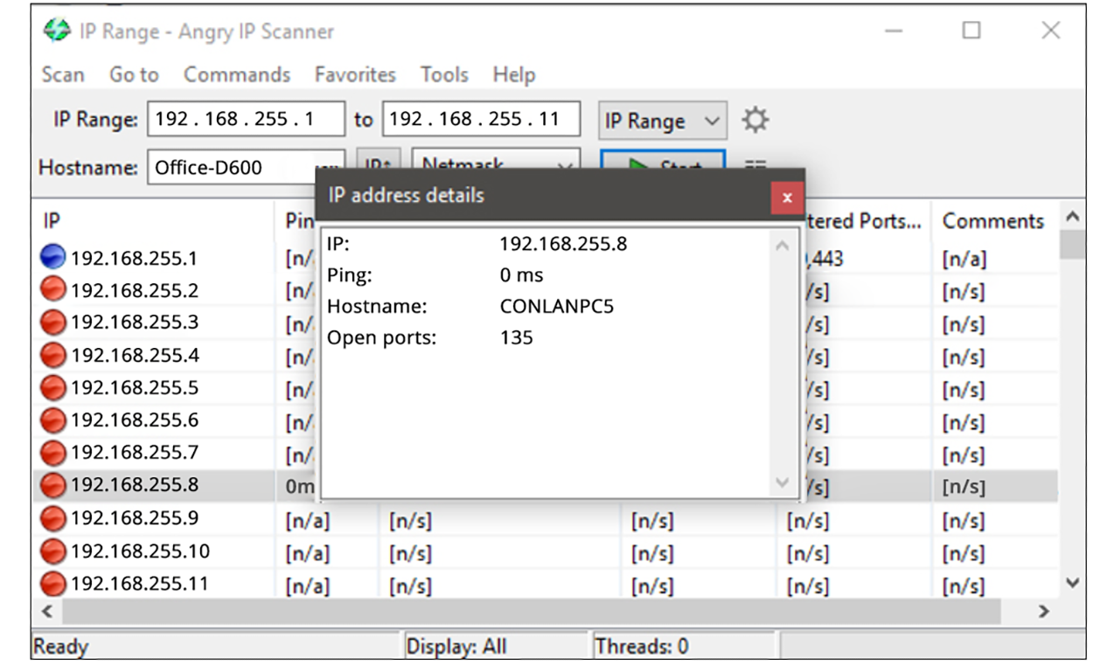Select row 192.168.255.10 address text
The width and height of the screenshot is (1093, 666).
coord(140,552)
